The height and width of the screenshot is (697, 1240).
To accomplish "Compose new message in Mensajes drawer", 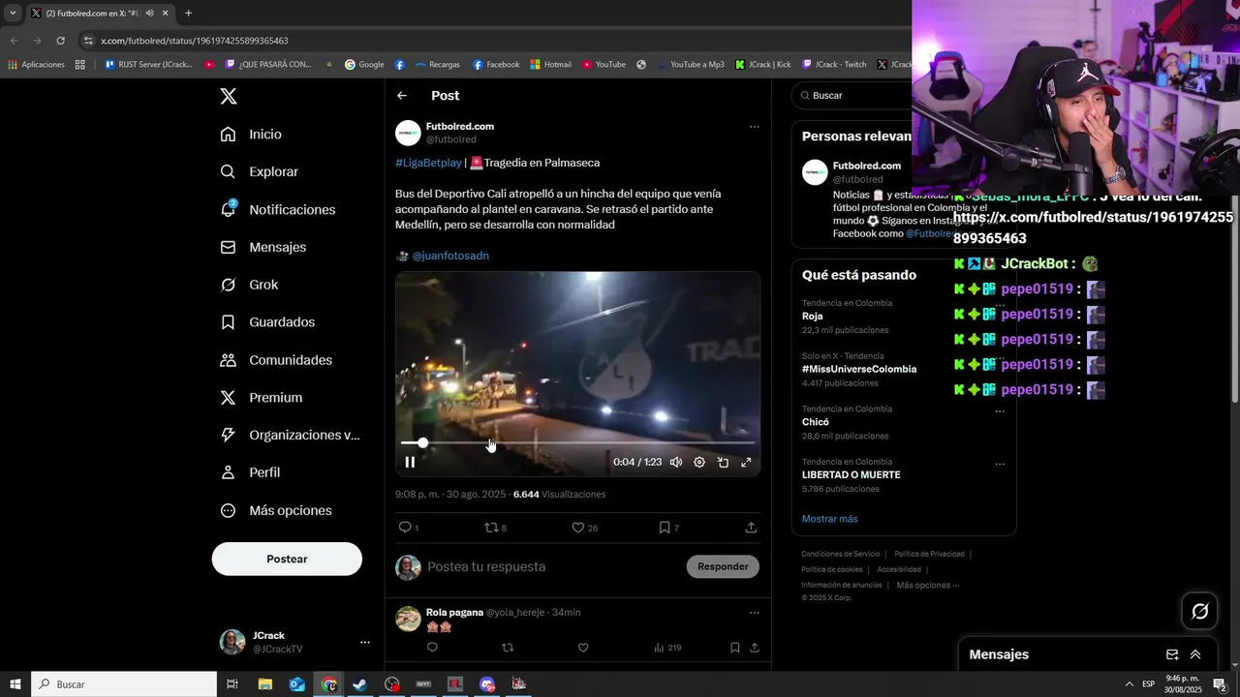I will point(1172,654).
